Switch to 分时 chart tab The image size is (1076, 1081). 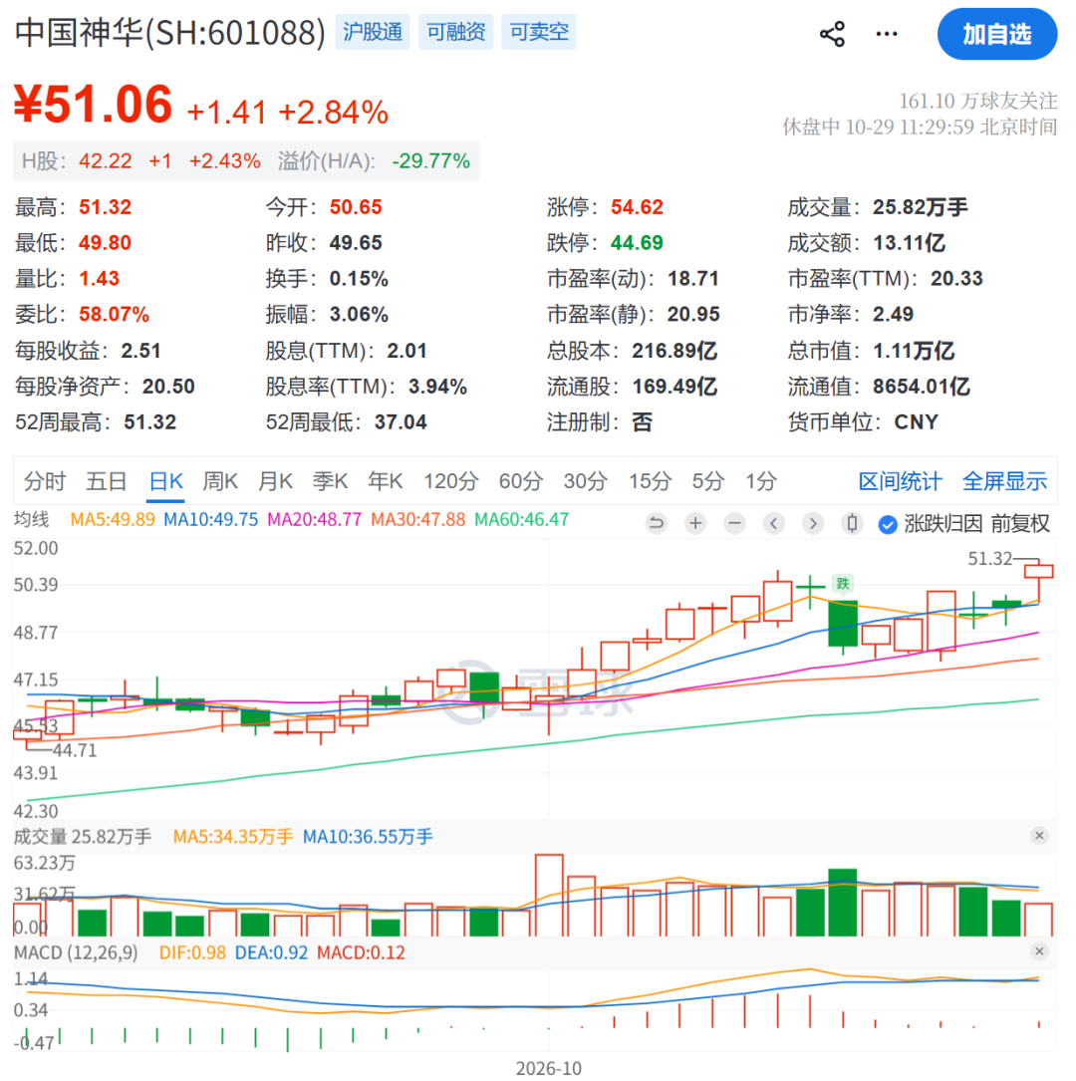click(45, 481)
